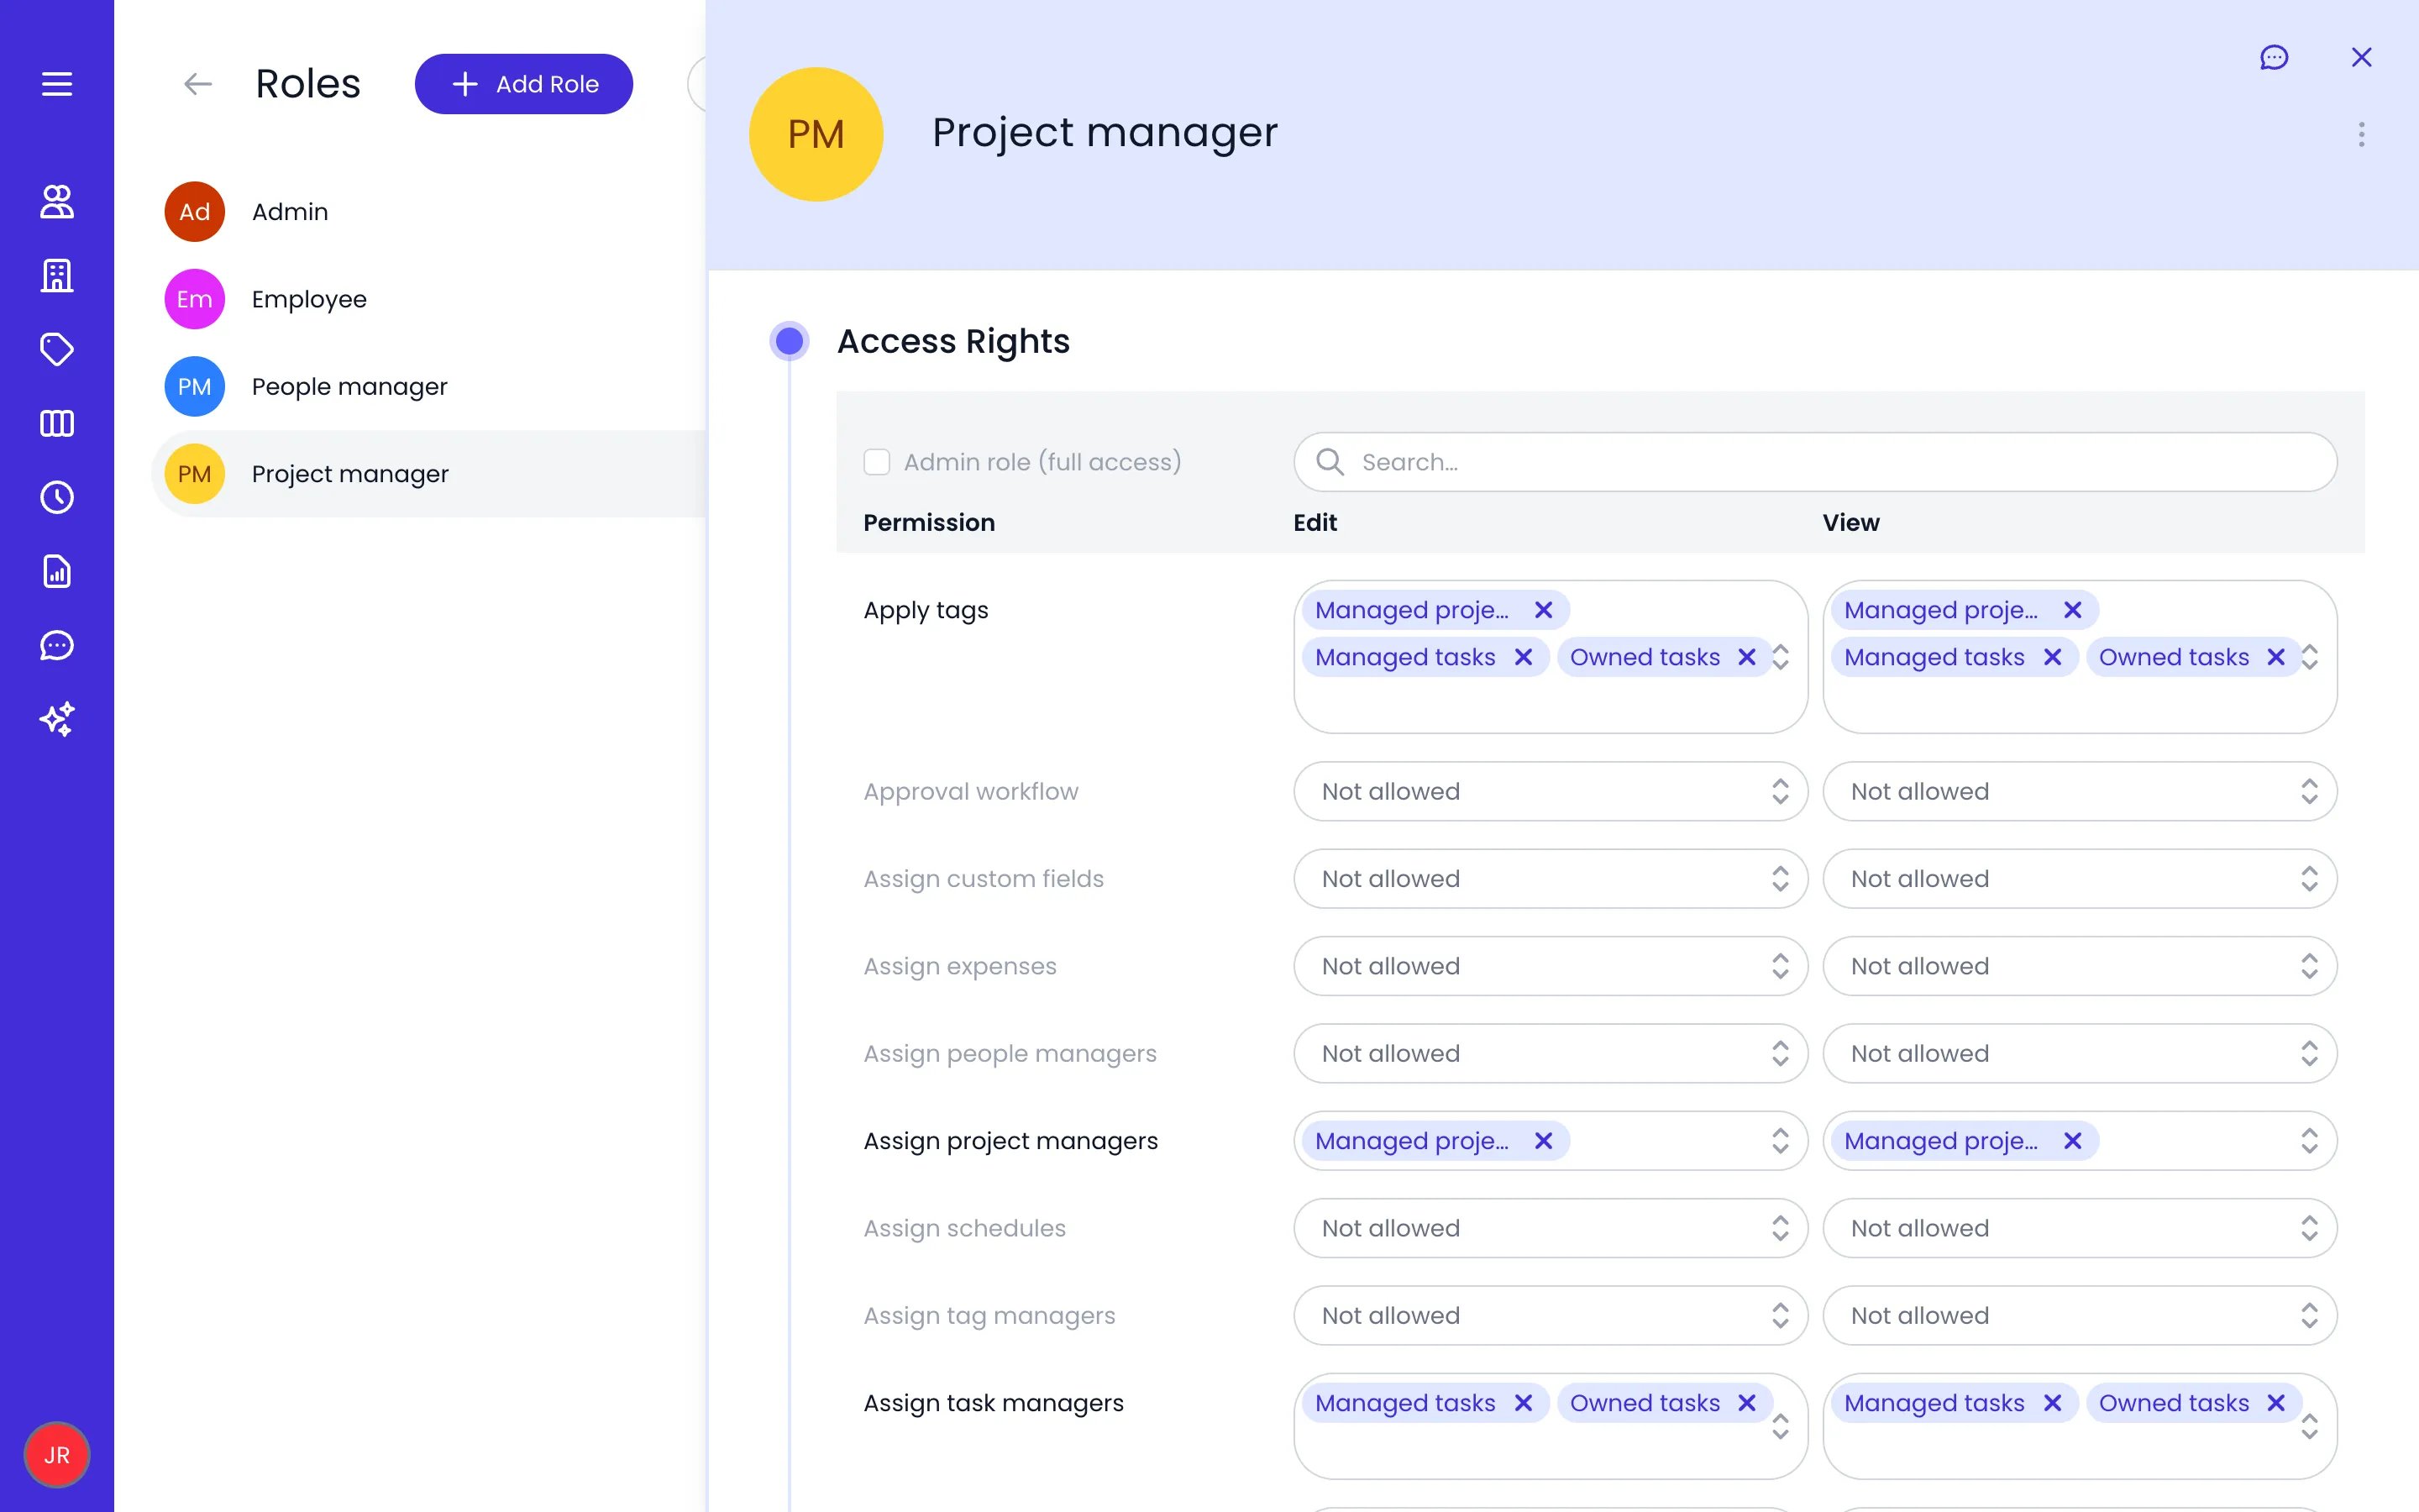Open the Tags icon in the sidebar
Image resolution: width=2419 pixels, height=1512 pixels.
pos(57,349)
